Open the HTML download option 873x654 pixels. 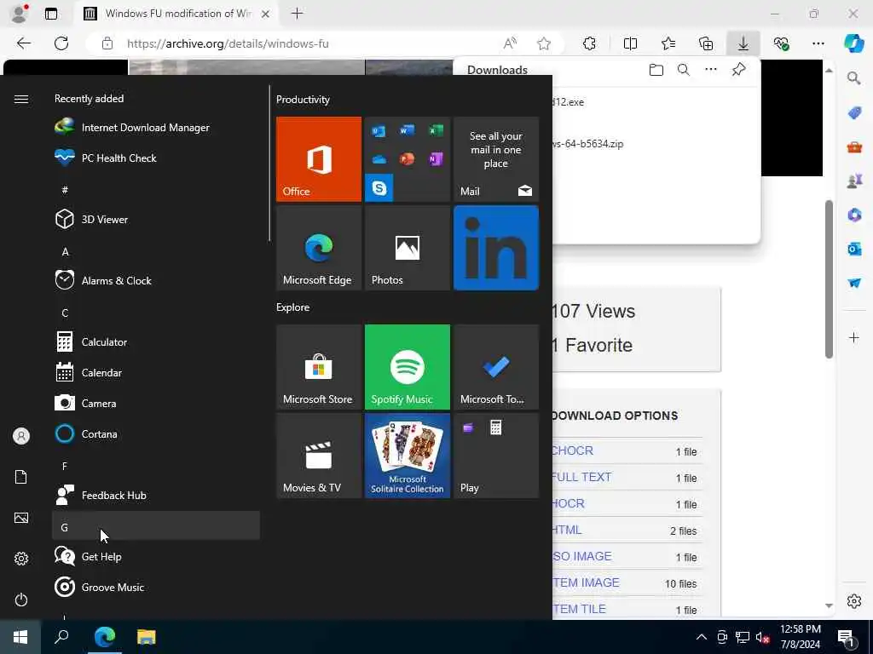pos(567,530)
